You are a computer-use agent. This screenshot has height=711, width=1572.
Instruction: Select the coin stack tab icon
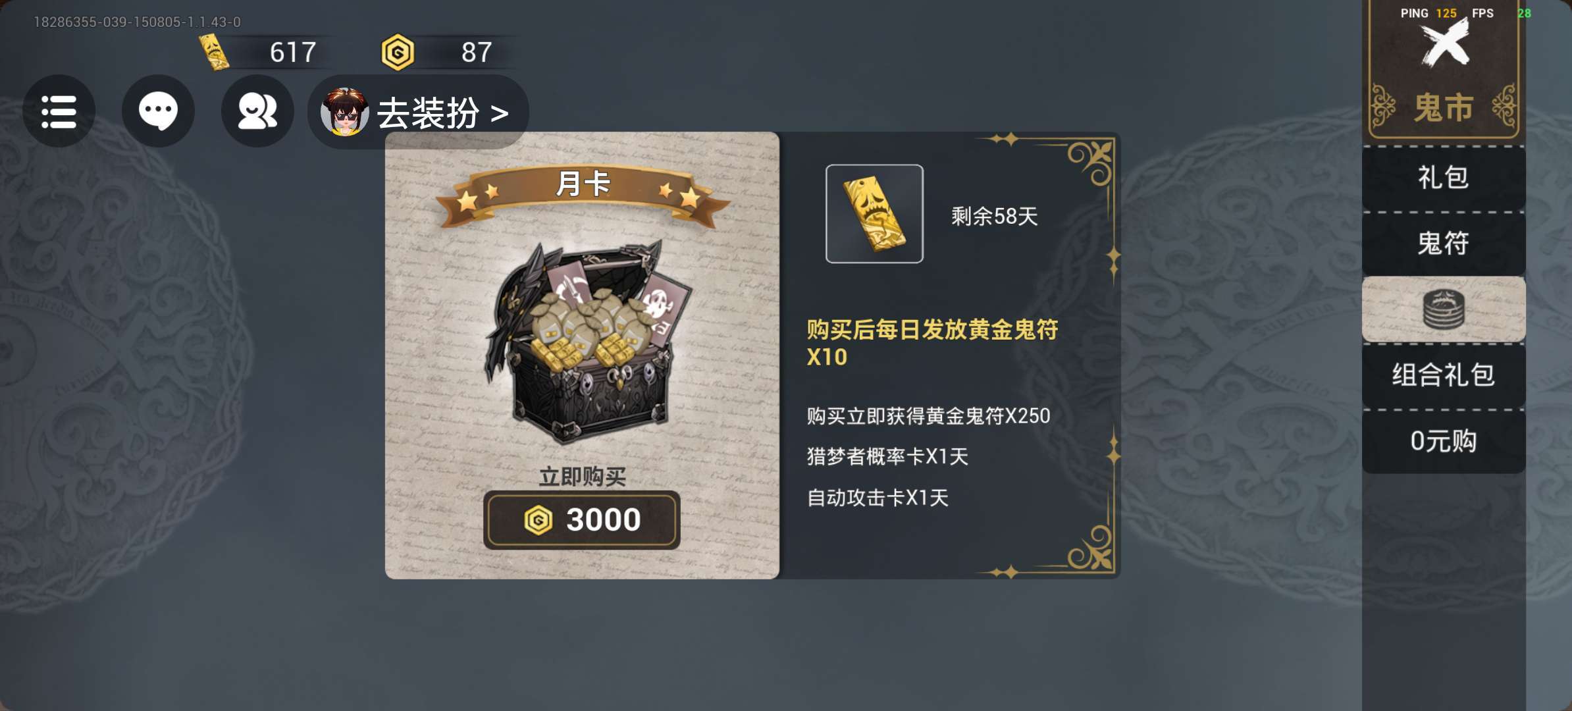click(1444, 309)
